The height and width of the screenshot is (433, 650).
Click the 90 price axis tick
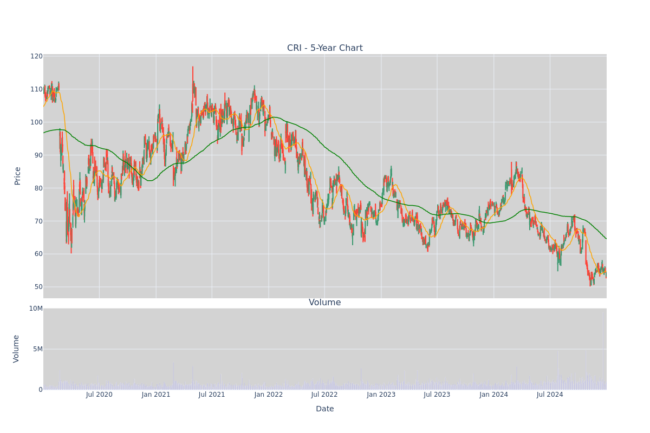pyautogui.click(x=38, y=155)
